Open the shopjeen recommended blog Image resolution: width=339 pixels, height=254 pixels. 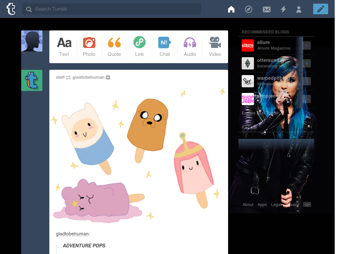click(267, 96)
